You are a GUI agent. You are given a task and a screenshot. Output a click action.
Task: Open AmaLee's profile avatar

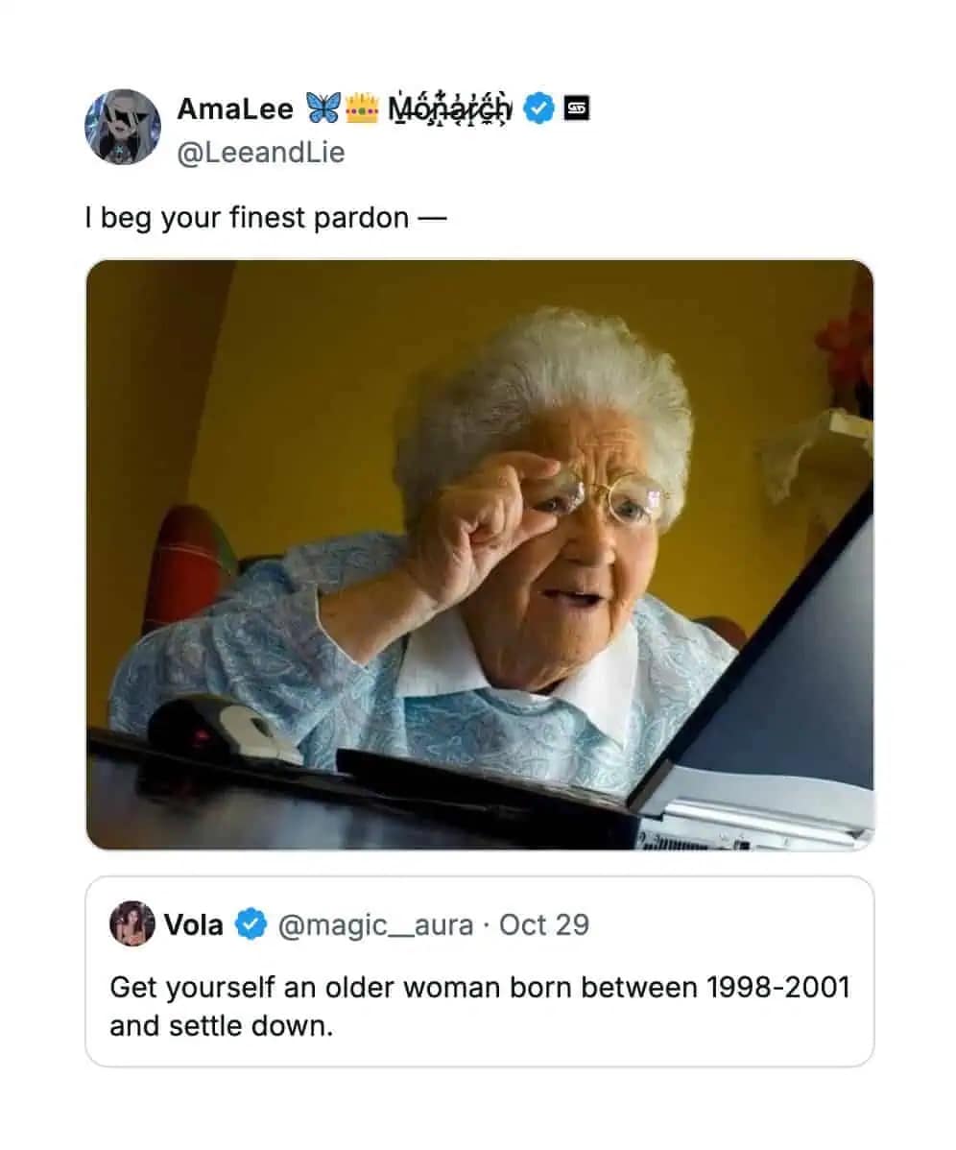point(123,127)
